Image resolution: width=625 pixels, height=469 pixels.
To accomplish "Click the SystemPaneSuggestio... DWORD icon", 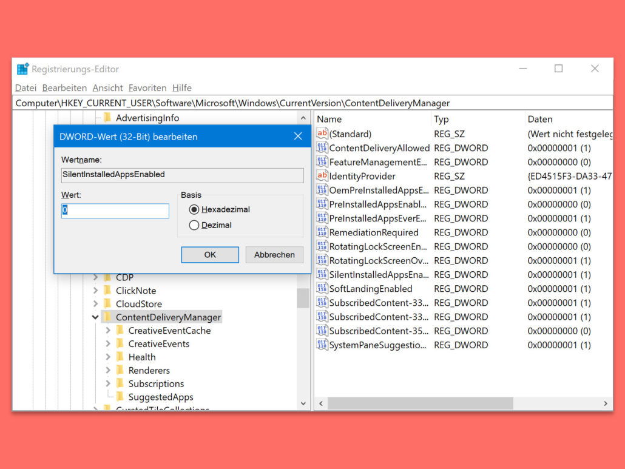I will pyautogui.click(x=322, y=344).
